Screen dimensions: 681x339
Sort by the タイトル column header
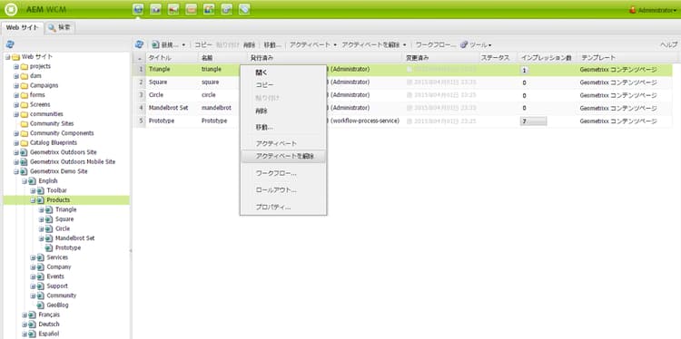point(172,58)
